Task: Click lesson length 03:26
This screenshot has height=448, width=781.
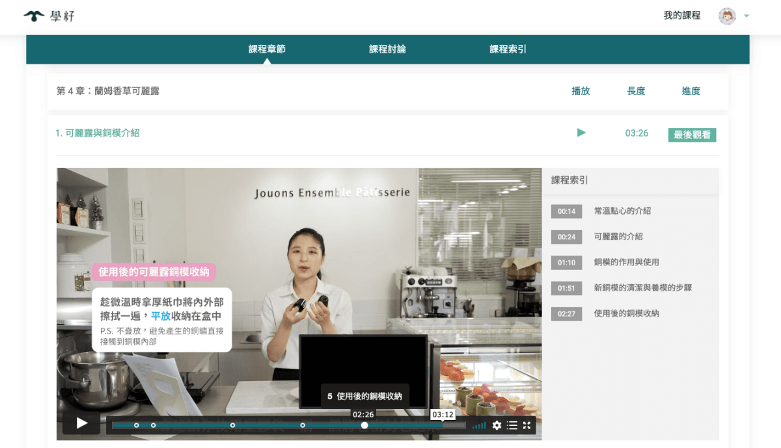Action: (x=637, y=133)
